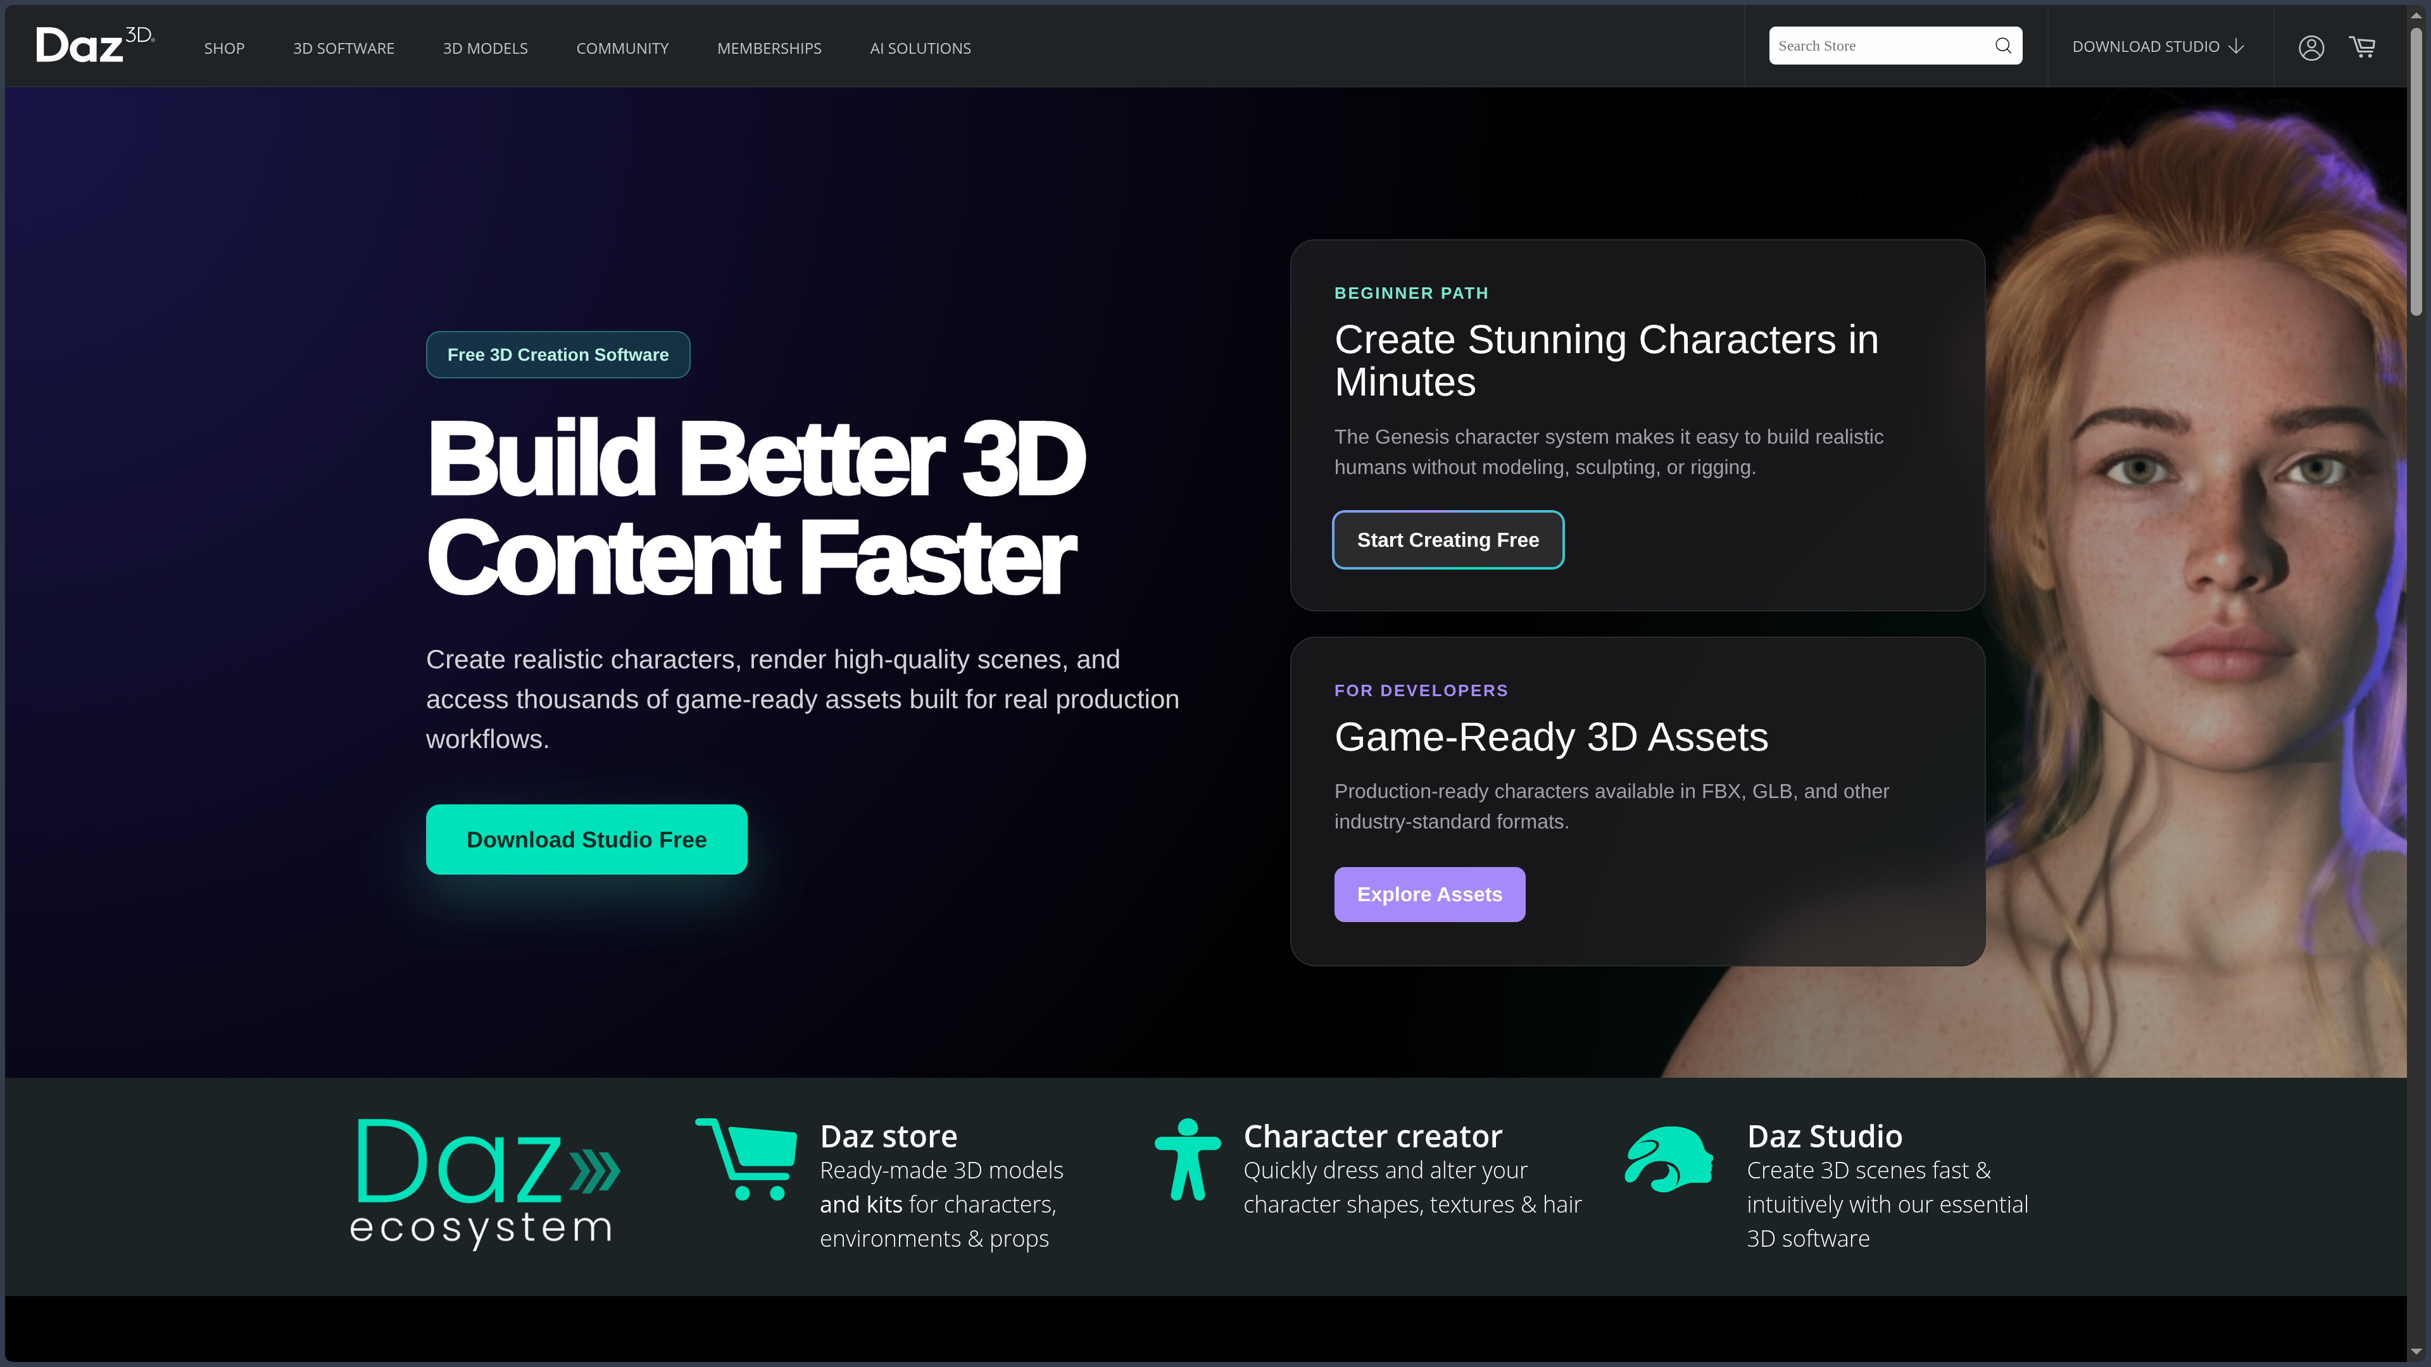Click Explore Assets button
Image resolution: width=2431 pixels, height=1367 pixels.
(1429, 894)
